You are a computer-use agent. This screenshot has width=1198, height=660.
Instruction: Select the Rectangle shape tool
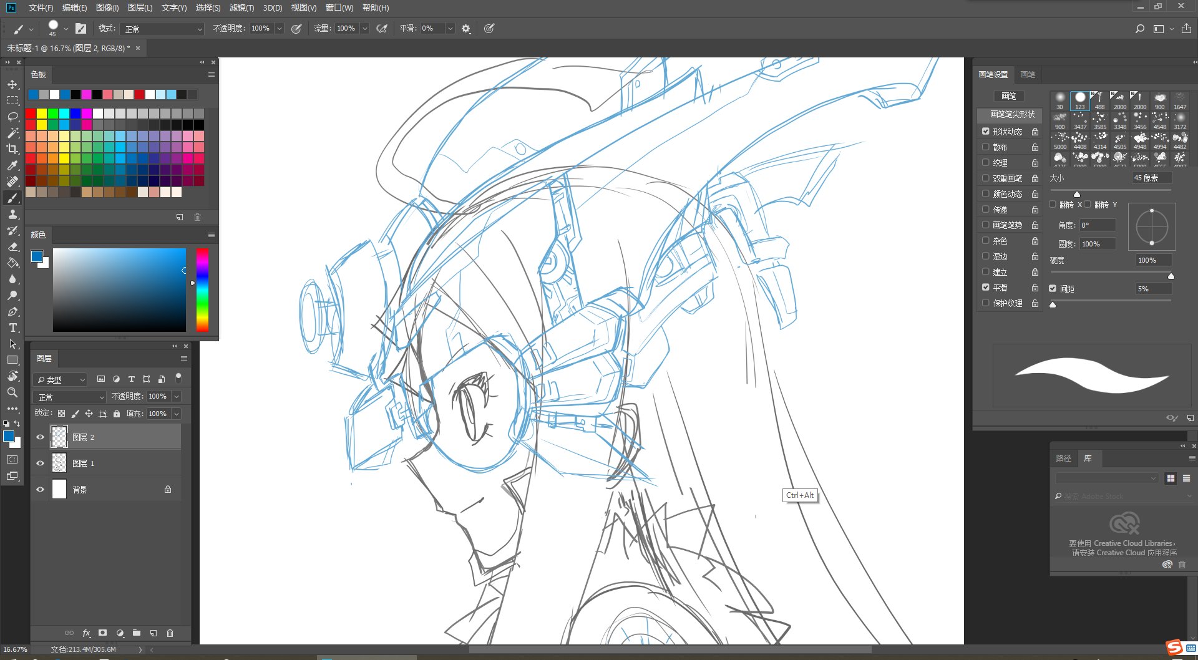(12, 360)
